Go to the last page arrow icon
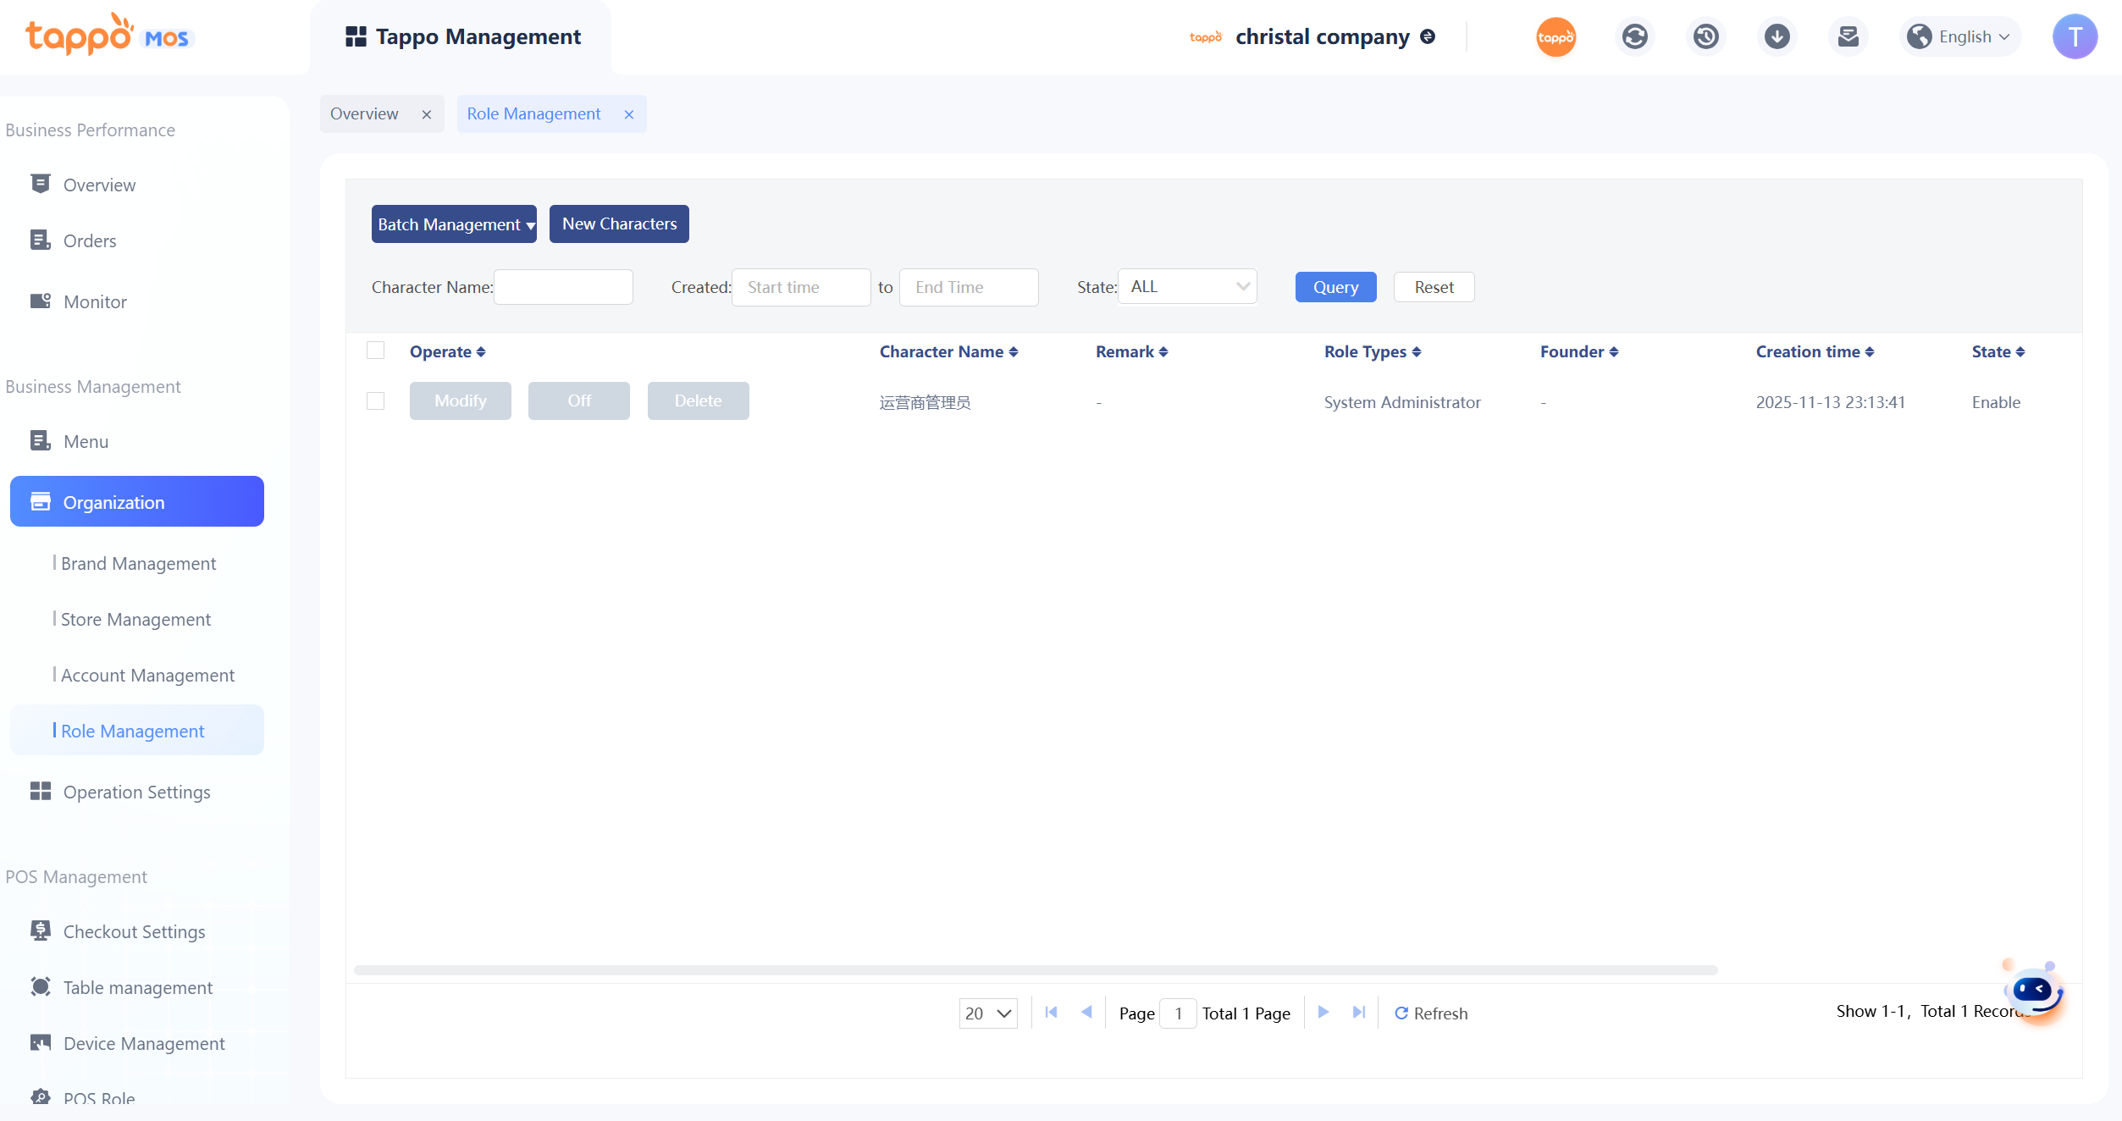Image resolution: width=2122 pixels, height=1121 pixels. [x=1359, y=1012]
